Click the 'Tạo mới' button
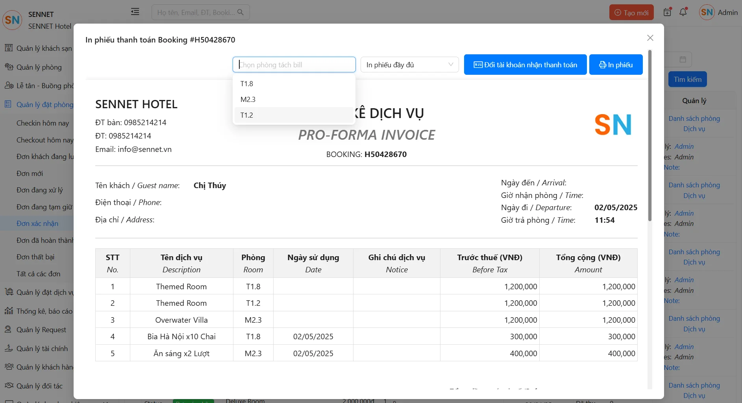Viewport: 742px width, 403px height. click(x=631, y=13)
